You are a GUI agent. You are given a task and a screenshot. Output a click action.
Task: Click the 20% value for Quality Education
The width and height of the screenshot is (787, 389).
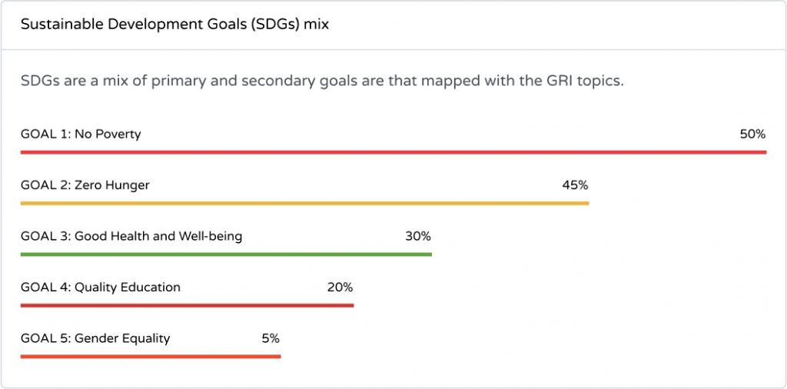pyautogui.click(x=340, y=288)
